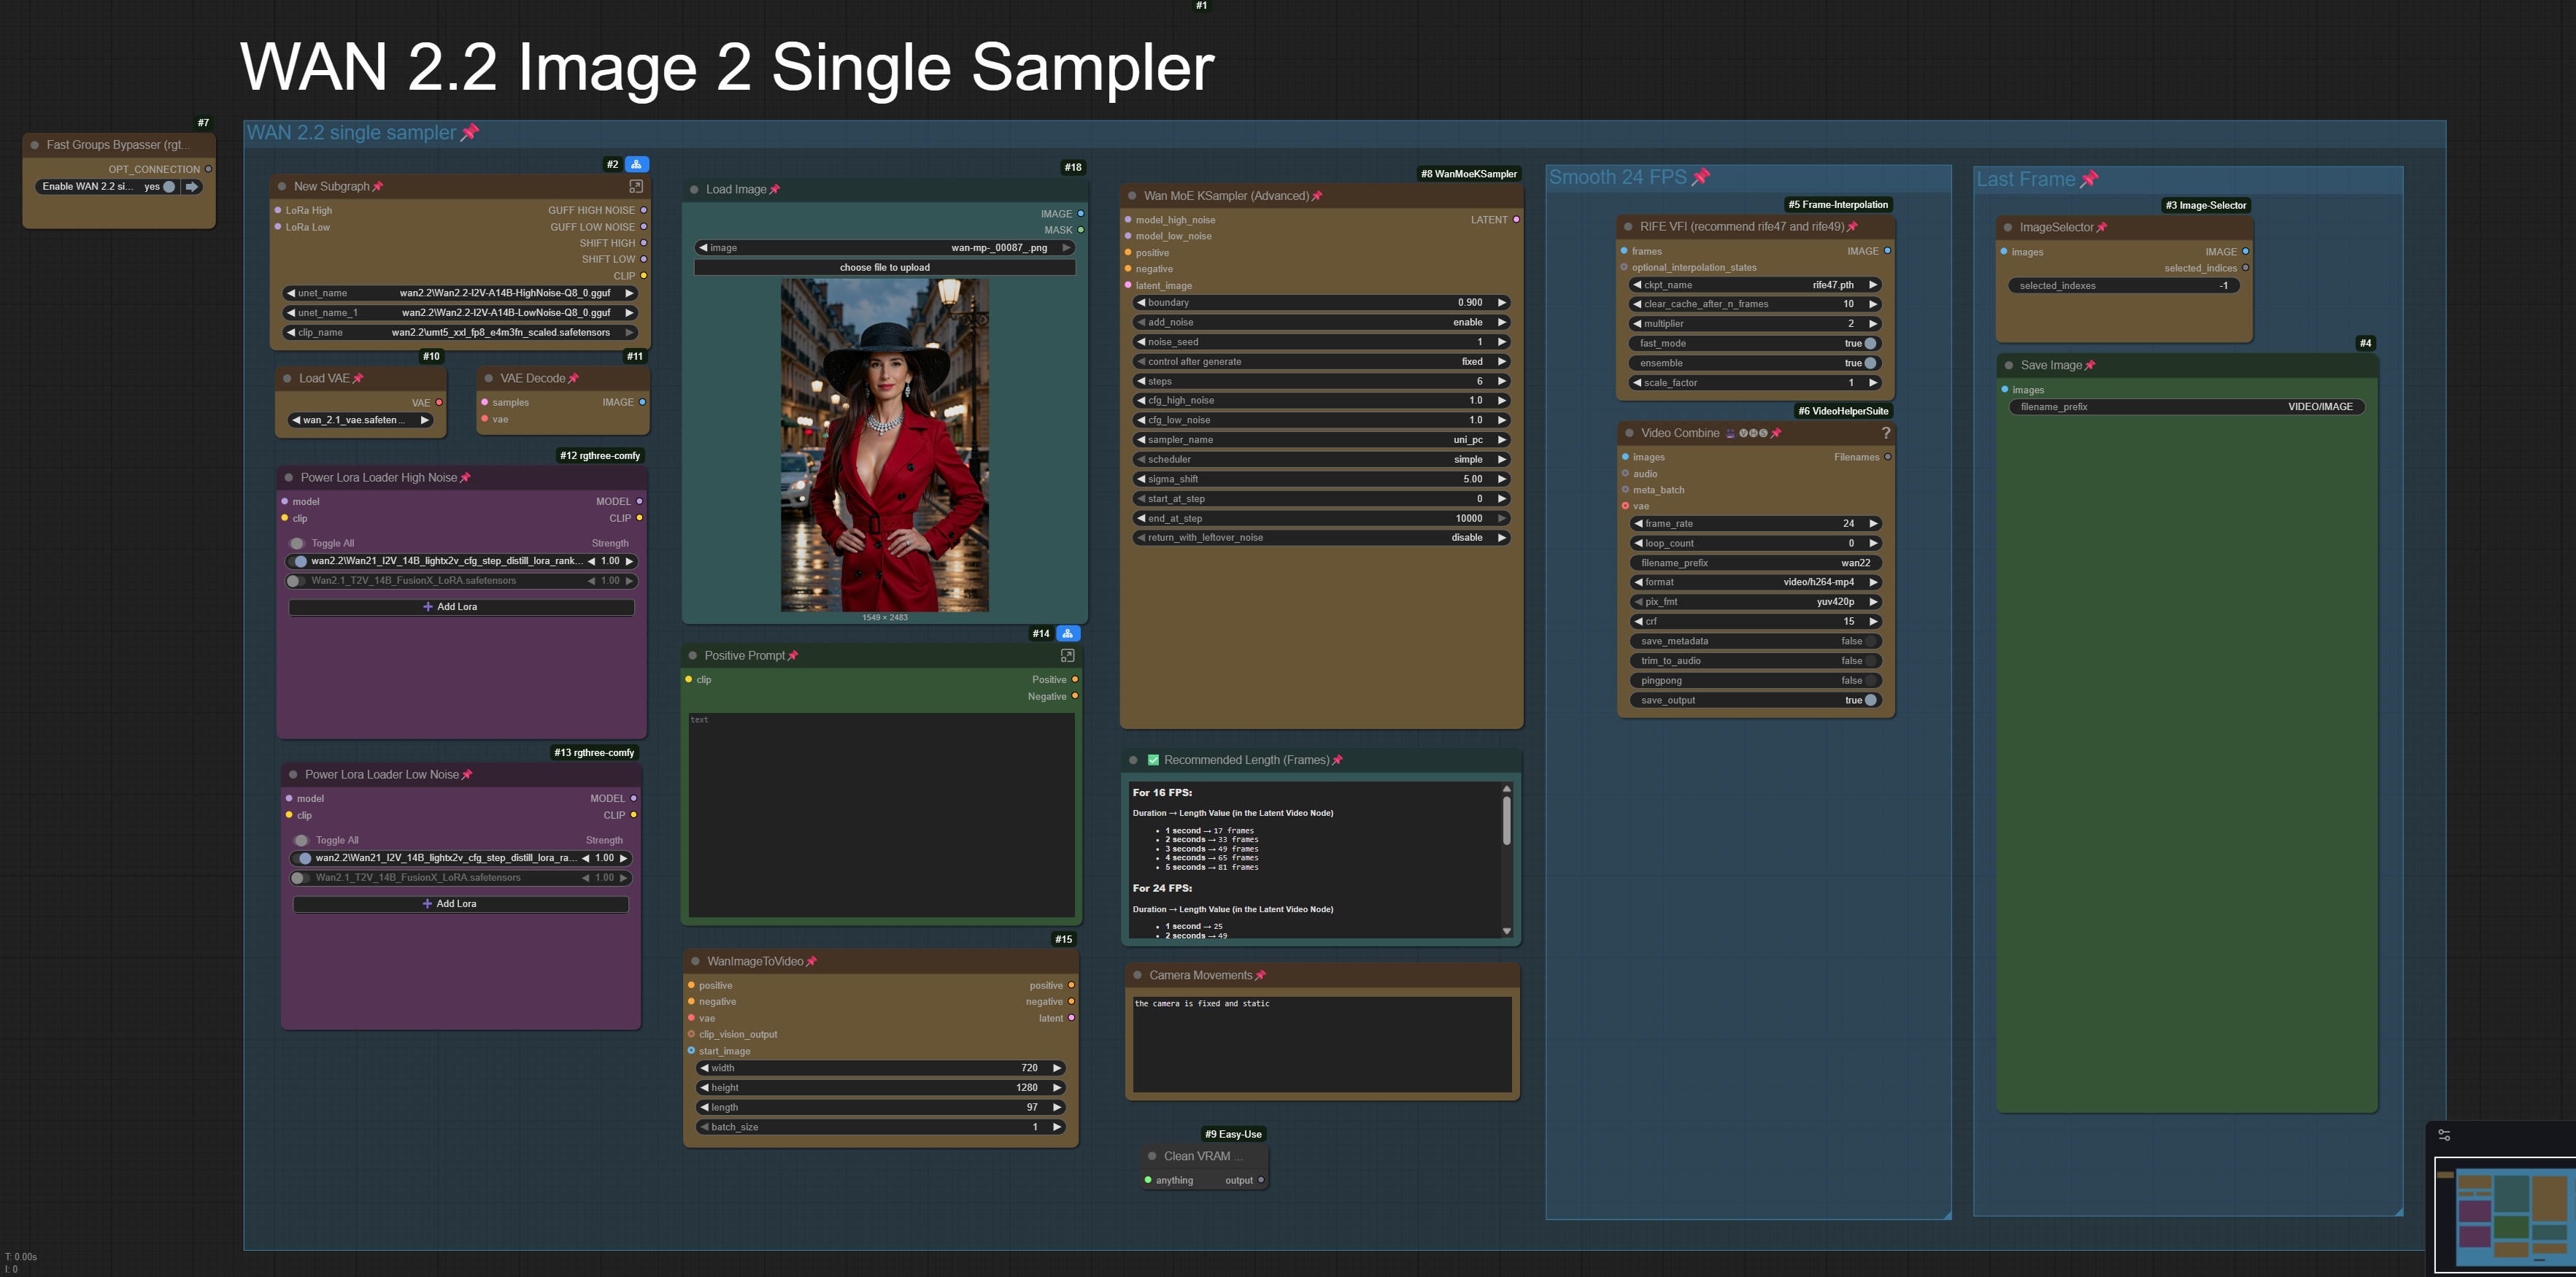Open Video Combine help question mark
This screenshot has height=1277, width=2576.
pos(1886,433)
